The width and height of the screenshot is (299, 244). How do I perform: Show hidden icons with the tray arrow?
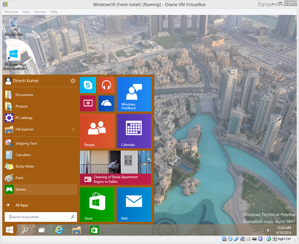click(254, 230)
